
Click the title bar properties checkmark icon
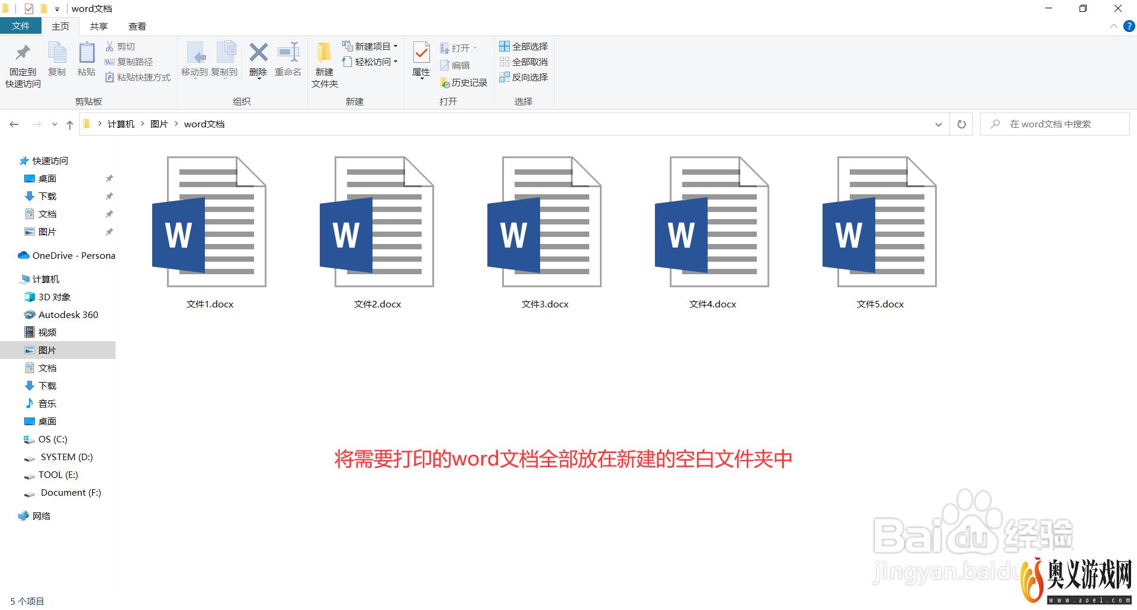(x=29, y=9)
